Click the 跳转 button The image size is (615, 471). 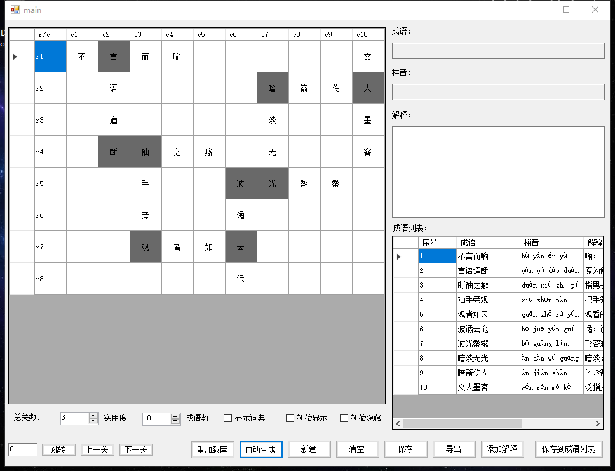point(58,449)
